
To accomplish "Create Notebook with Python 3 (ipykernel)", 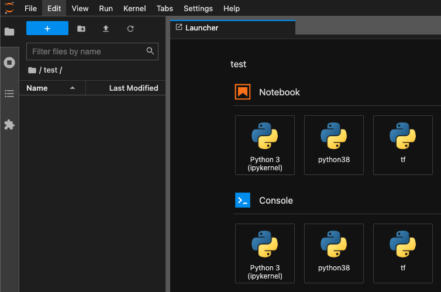I will click(264, 145).
